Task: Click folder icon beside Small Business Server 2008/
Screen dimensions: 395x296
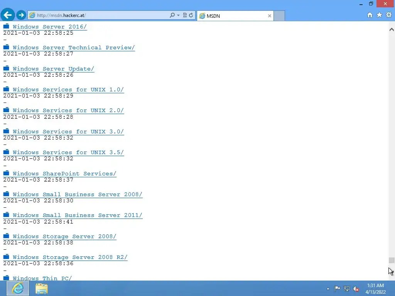Action: (x=6, y=194)
